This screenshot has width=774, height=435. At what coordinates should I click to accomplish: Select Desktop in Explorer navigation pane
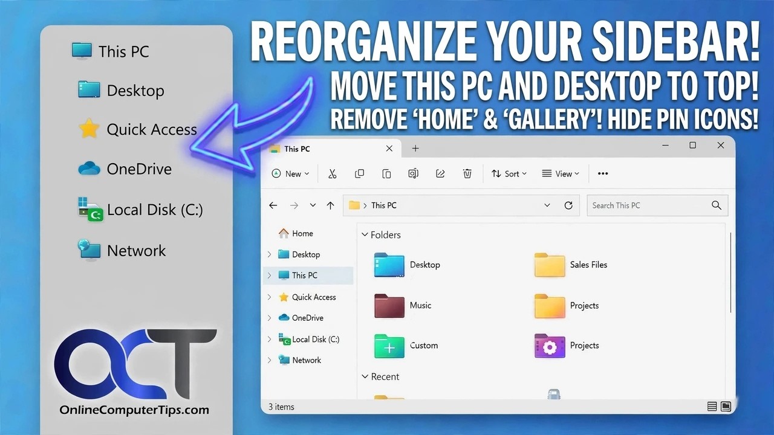click(x=299, y=254)
